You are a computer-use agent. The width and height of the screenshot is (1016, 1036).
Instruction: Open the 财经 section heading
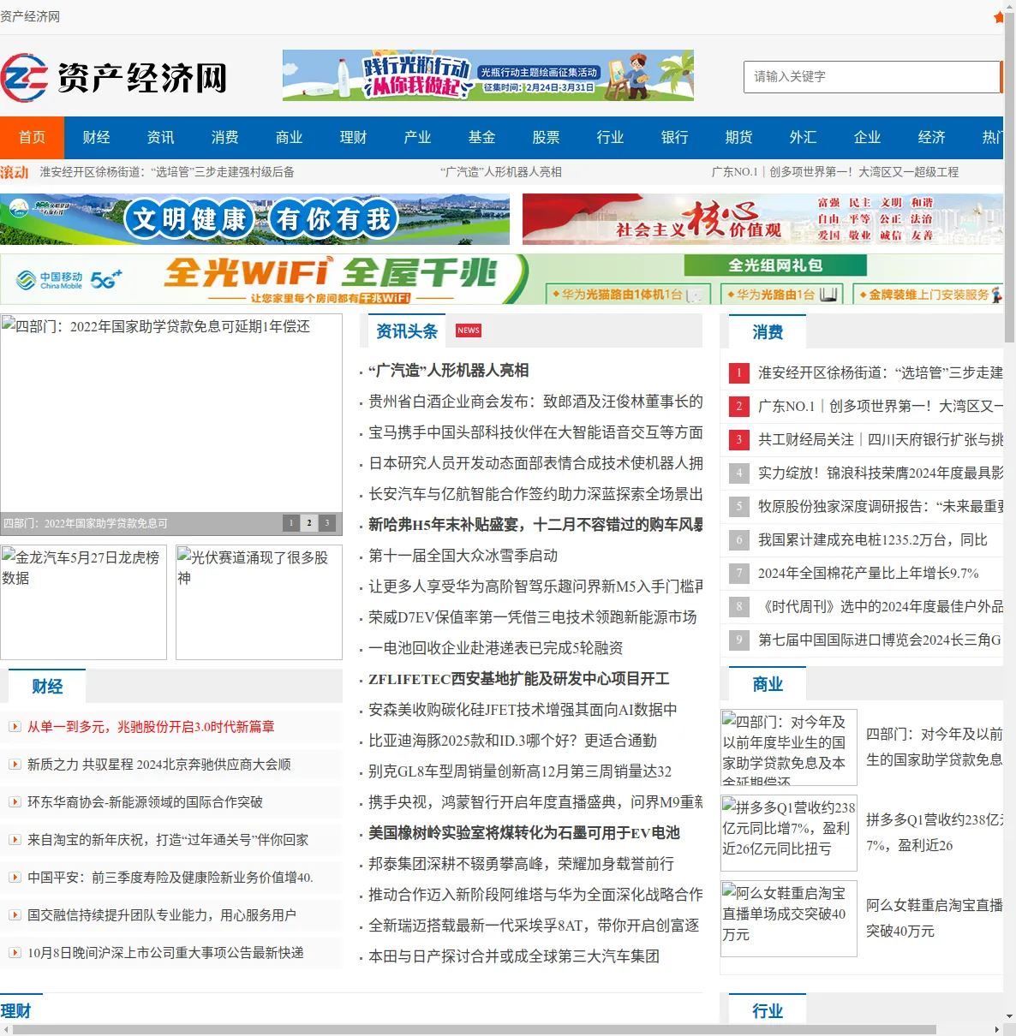coord(47,686)
